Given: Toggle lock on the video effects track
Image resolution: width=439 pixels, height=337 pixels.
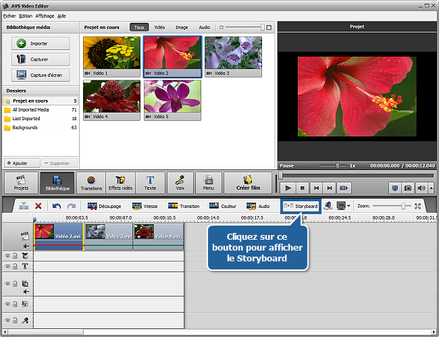Looking at the screenshot, I should point(15,256).
